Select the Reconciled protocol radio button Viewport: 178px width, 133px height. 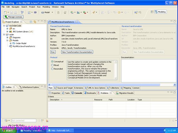click(52, 69)
